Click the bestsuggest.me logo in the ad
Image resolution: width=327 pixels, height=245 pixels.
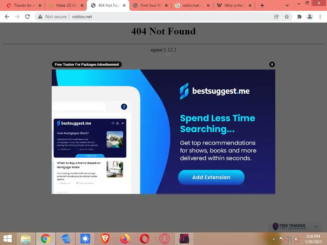215,91
